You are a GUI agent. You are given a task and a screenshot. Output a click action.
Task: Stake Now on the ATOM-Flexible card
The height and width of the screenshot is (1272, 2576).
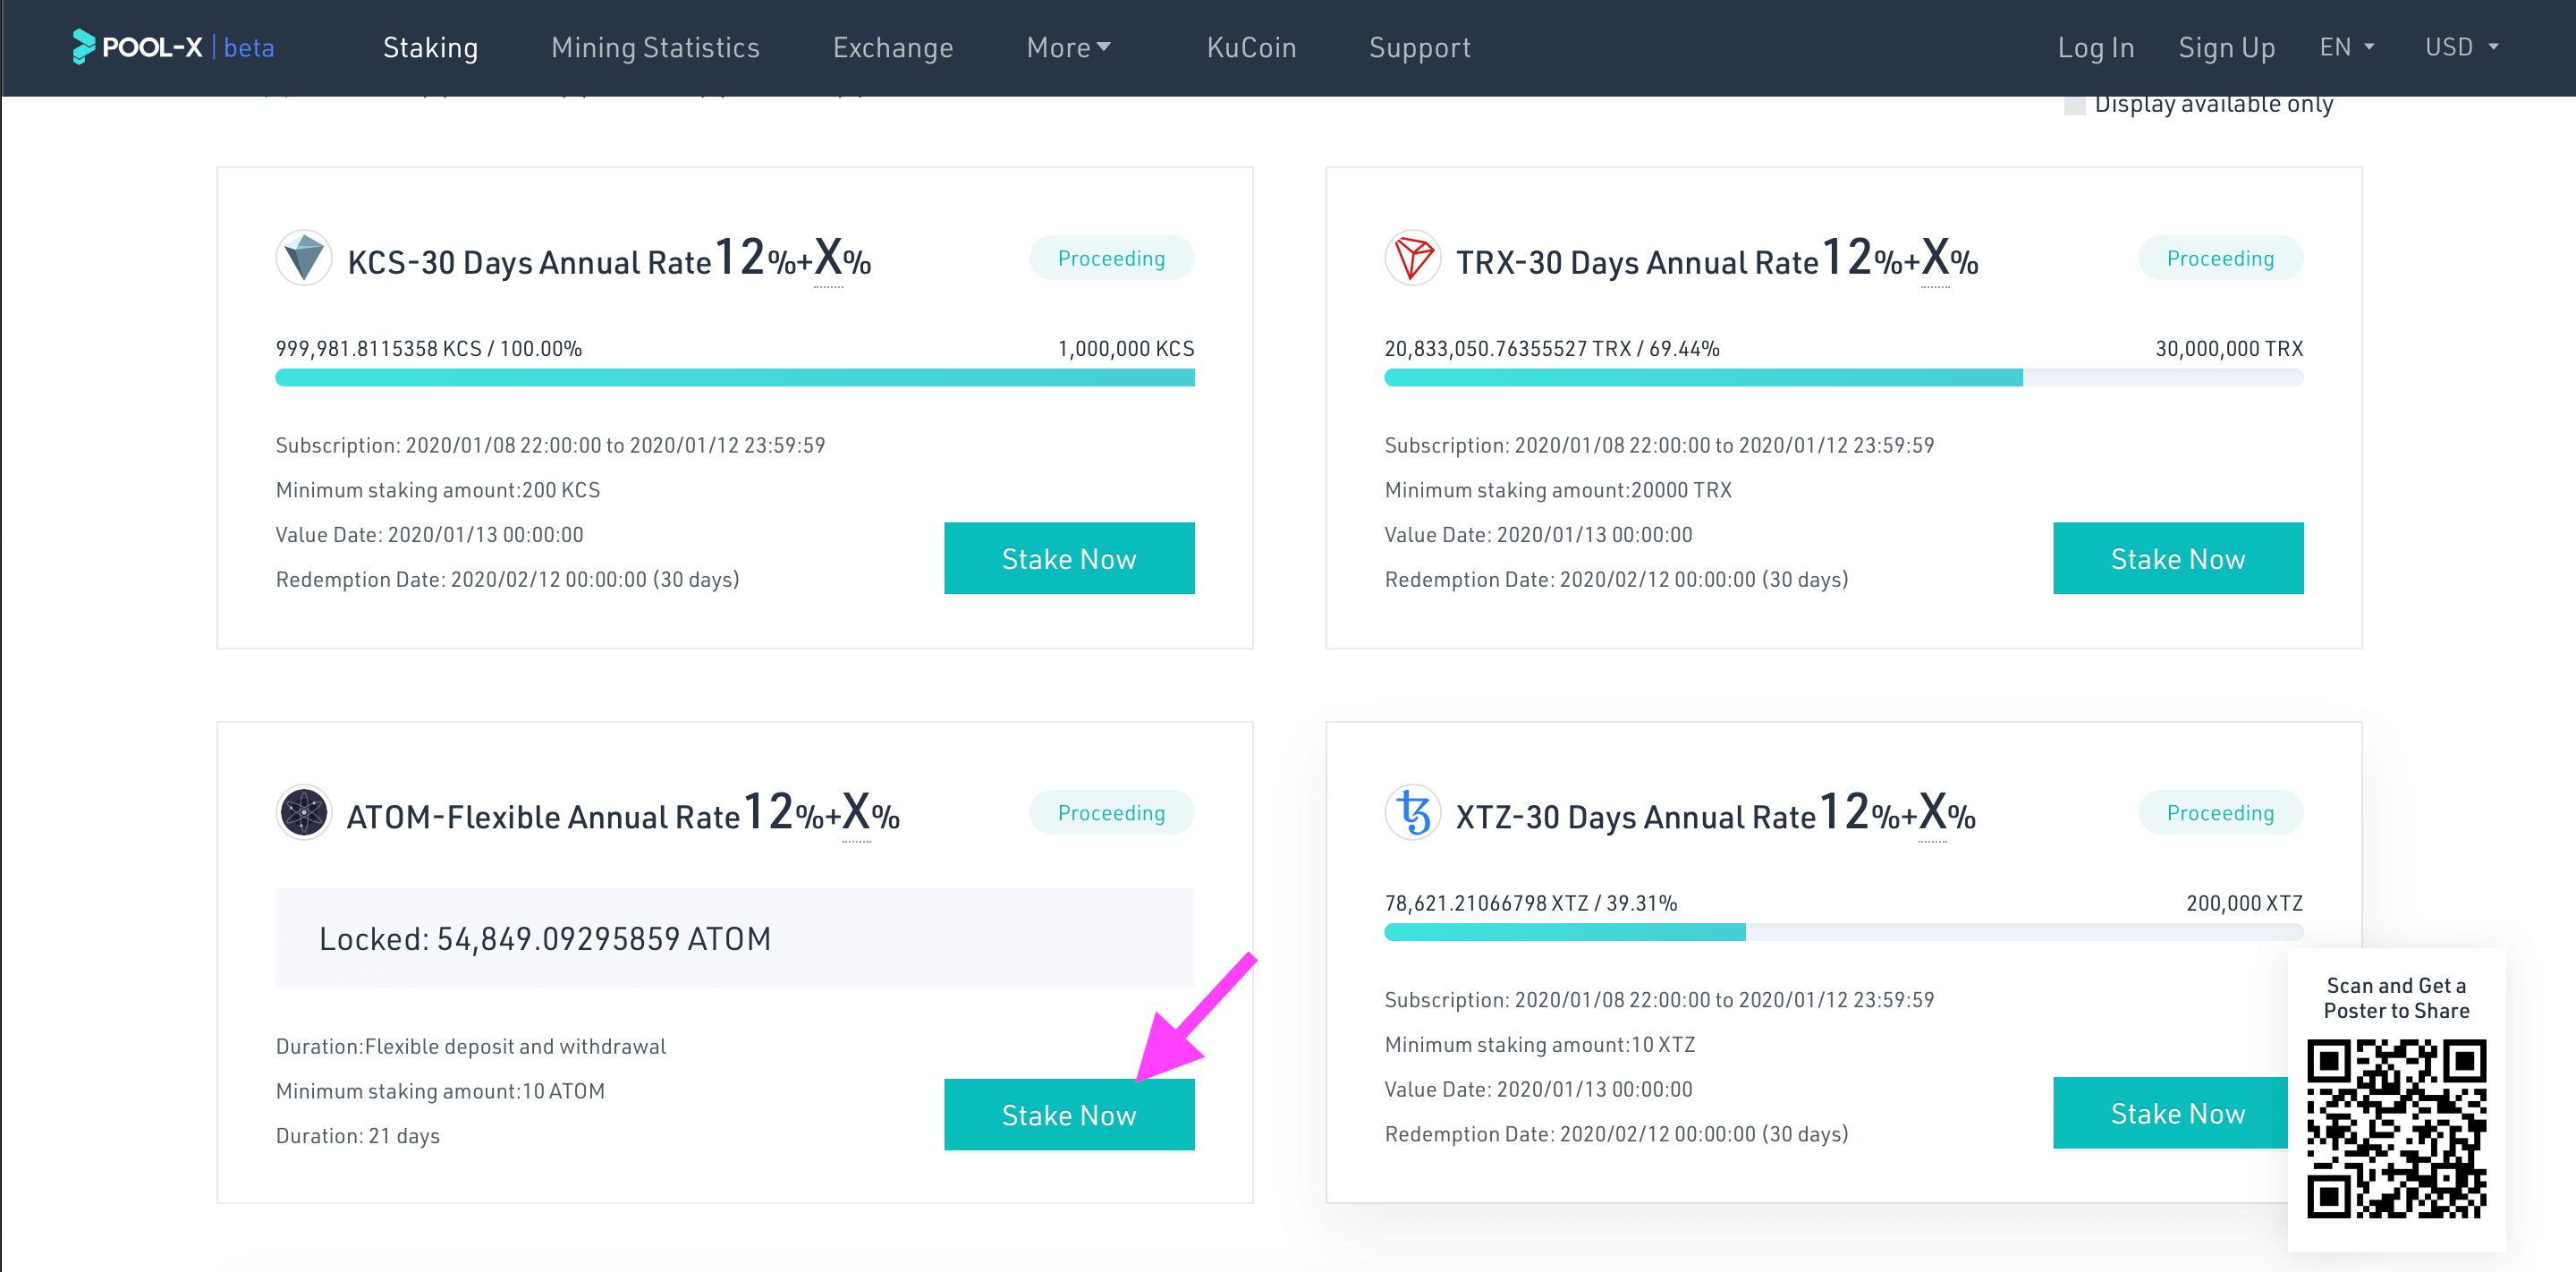1069,1115
